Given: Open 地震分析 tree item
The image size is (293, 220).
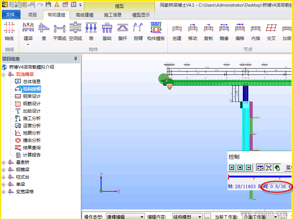Looking at the screenshot, I should pos(31,133).
